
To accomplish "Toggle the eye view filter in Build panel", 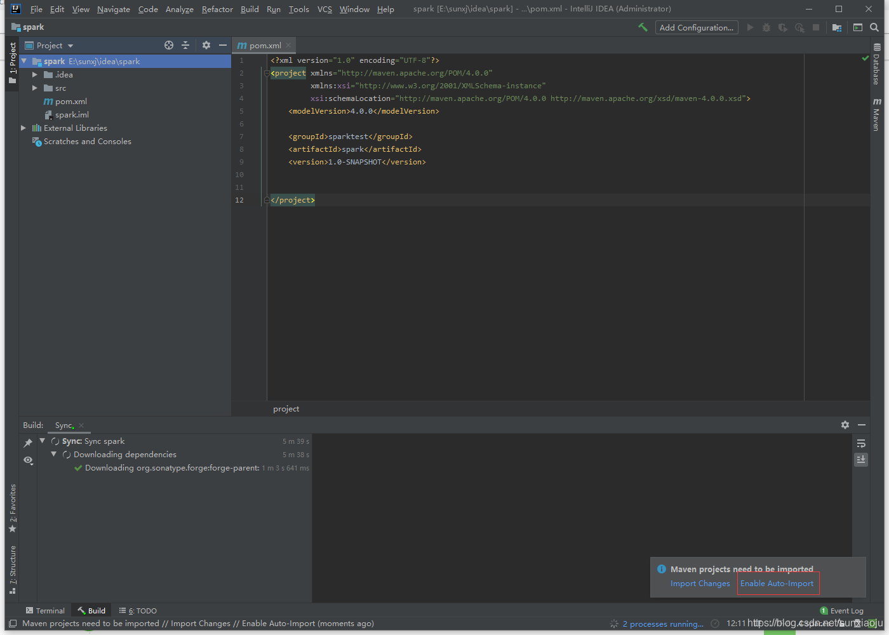I will click(28, 460).
